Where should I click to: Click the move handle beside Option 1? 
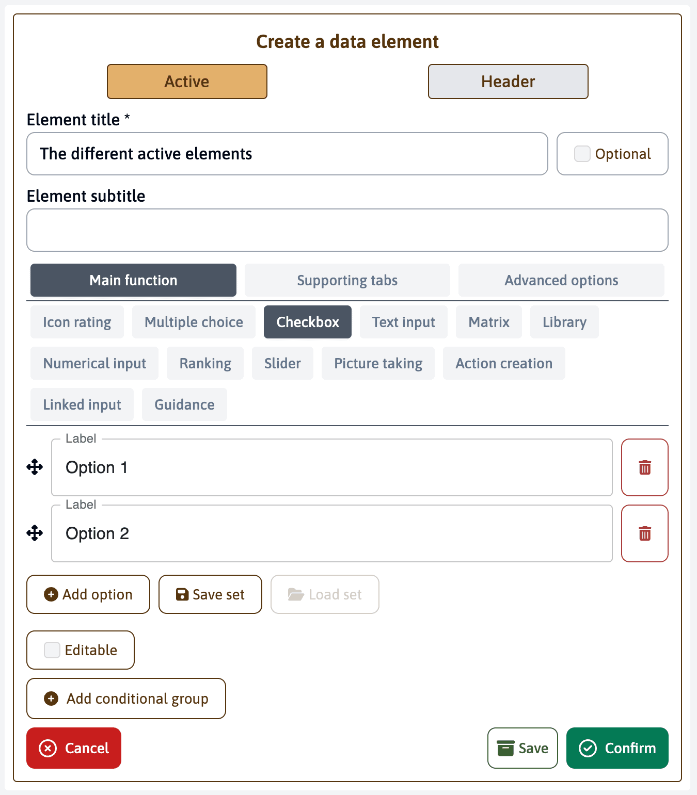click(x=35, y=467)
